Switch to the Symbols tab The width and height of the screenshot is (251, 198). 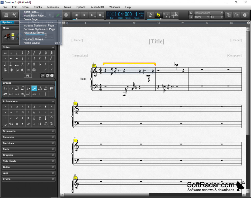[x=7, y=22]
